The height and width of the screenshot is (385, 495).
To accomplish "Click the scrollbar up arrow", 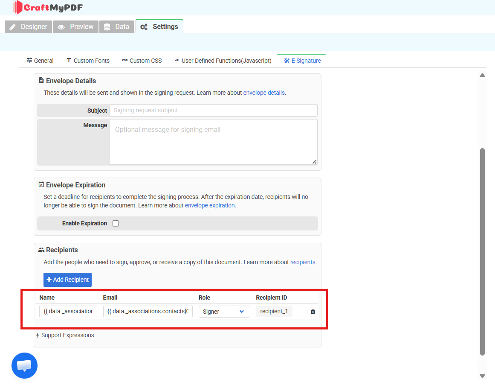I will (482, 75).
